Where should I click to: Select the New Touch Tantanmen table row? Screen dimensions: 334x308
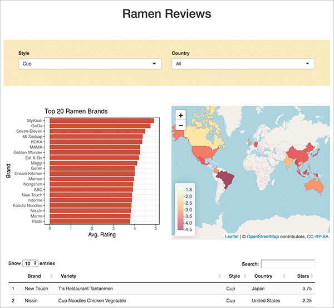pyautogui.click(x=161, y=289)
